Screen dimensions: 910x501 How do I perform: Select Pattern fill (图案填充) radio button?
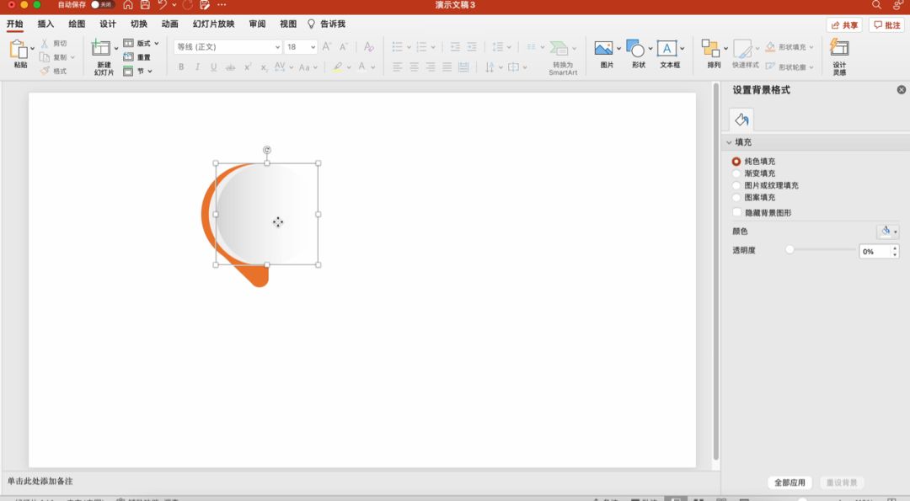click(736, 198)
